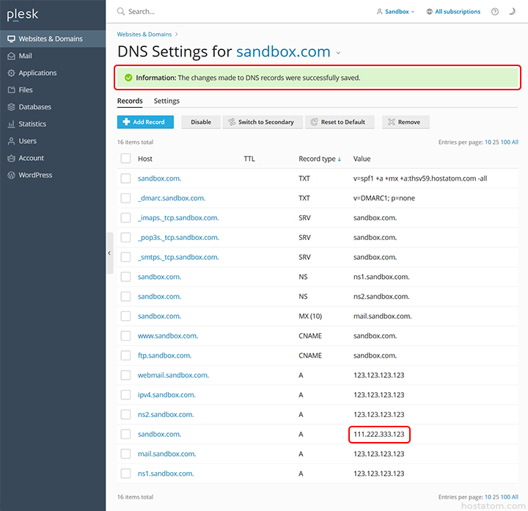This screenshot has width=528, height=511.
Task: Collapse the left sidebar using the arrow handle
Action: click(109, 253)
